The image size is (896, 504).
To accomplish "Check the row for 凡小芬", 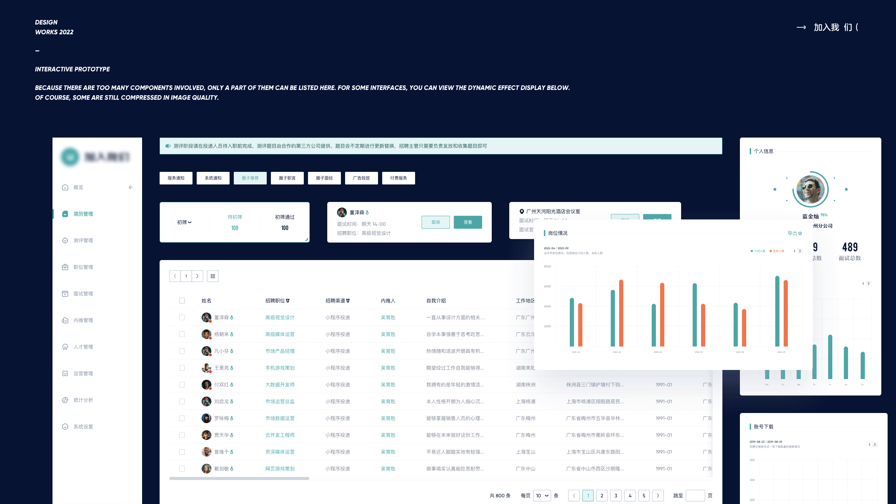I will 182,351.
